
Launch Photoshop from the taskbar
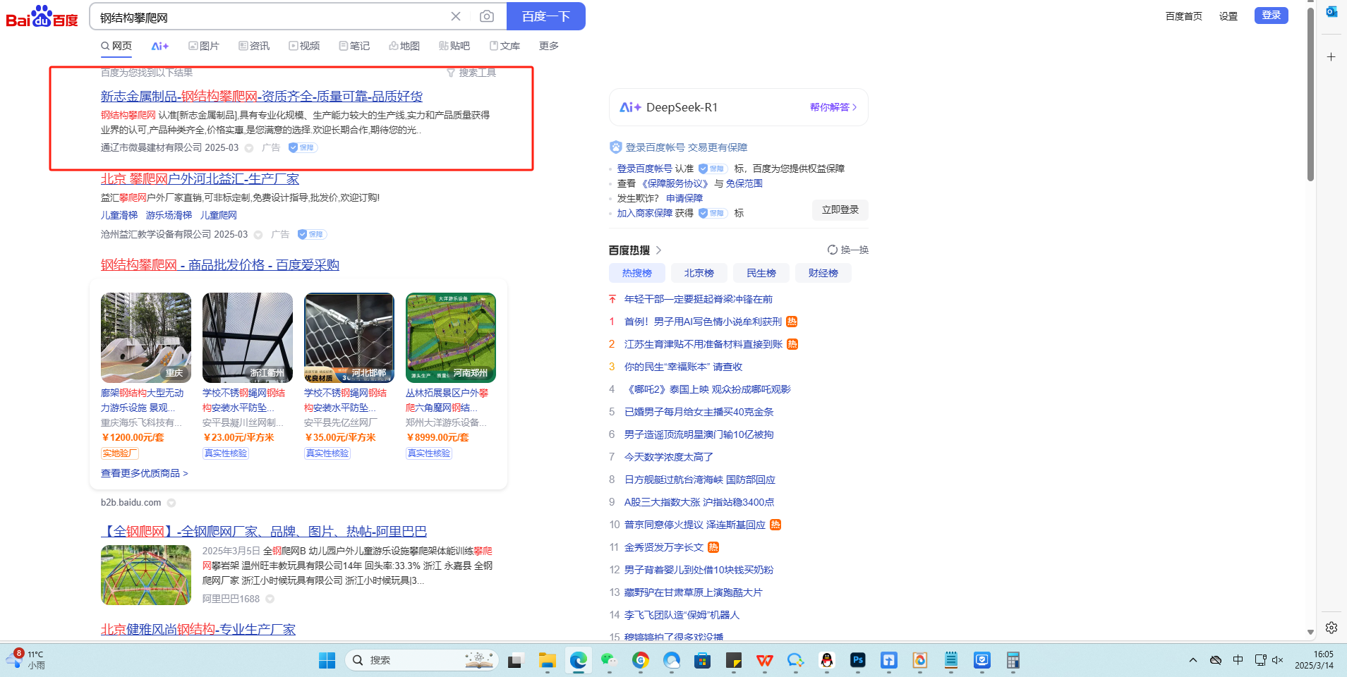point(858,660)
